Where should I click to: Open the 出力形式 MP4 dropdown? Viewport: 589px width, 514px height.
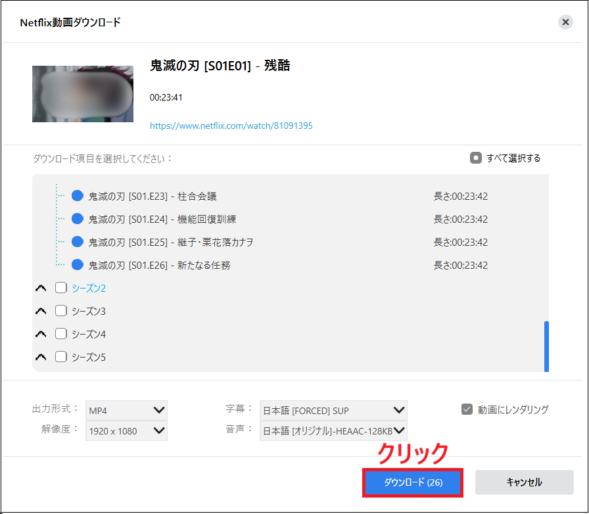pyautogui.click(x=127, y=410)
